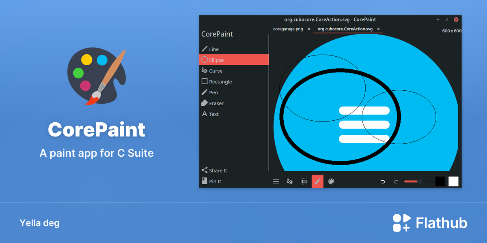Close the org.cubocore.CoreAction.svg tab
Screen dimensions: 487x243
coord(378,29)
